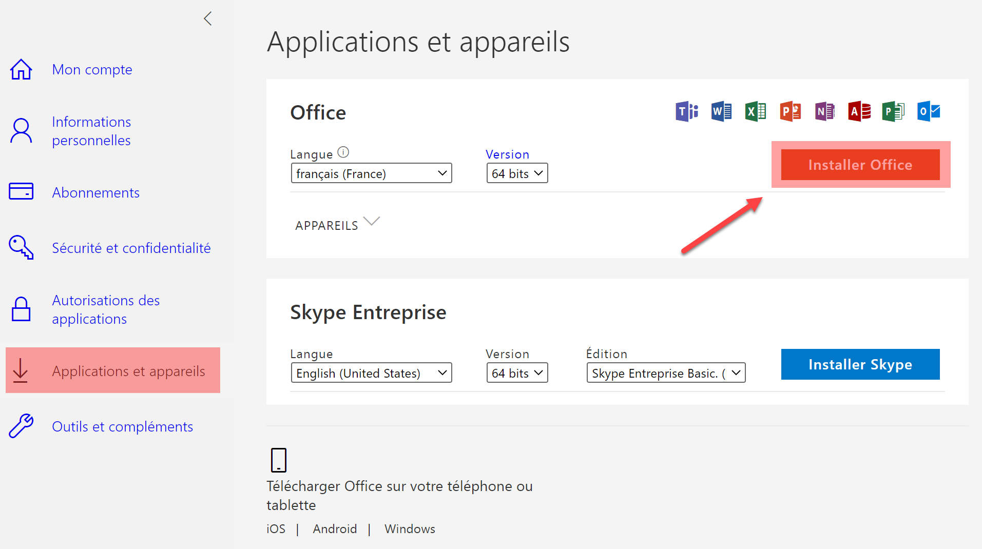Click the Installer Skype button
Screen dimensions: 982x549
(x=860, y=364)
